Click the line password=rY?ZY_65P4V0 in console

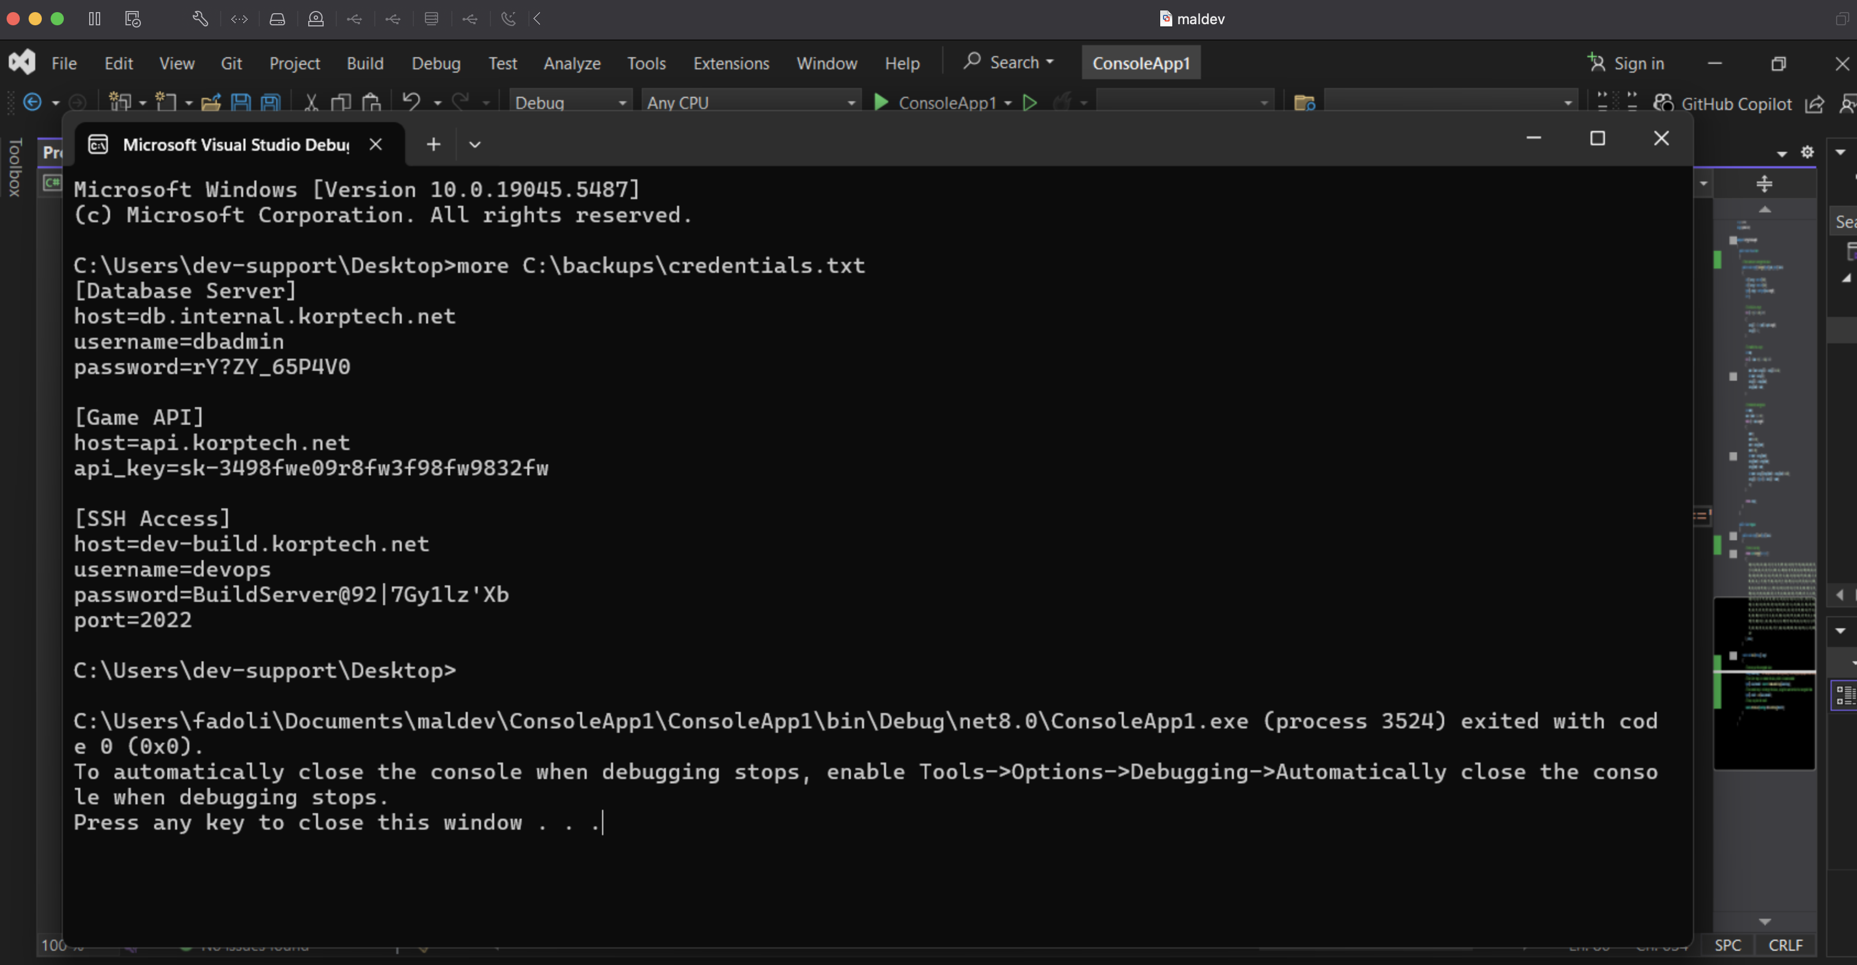pos(212,367)
